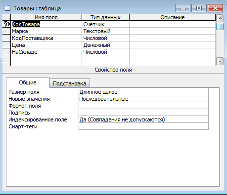Click the Индексированное поле value box
Screen dimensions: 227x195
143,119
